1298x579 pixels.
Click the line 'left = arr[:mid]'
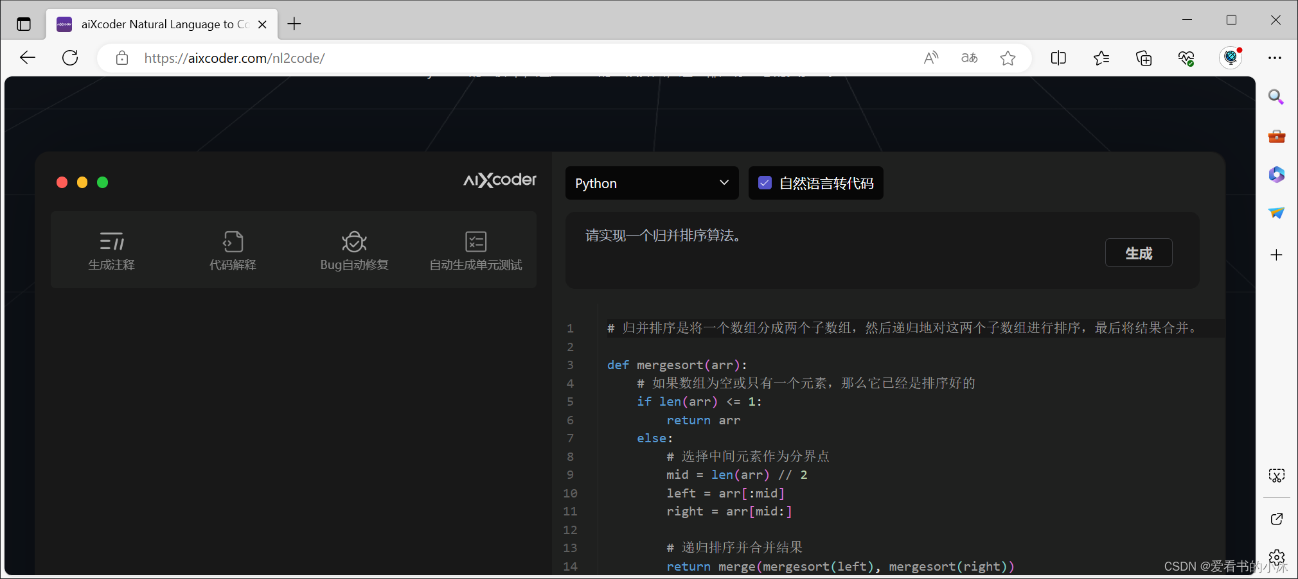[725, 493]
